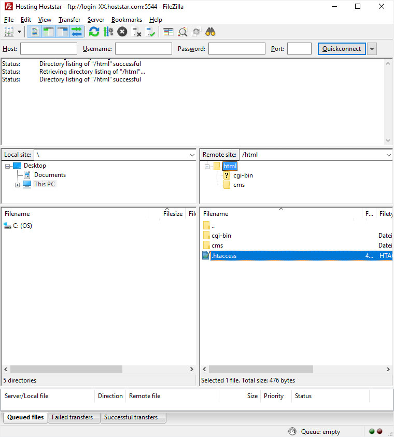
Task: Open Site Manager dropdown arrow
Action: (x=19, y=32)
